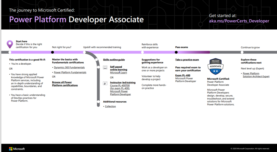Click the black Pass exams timeline marker
This screenshot has width=277, height=152.
(x=176, y=52)
